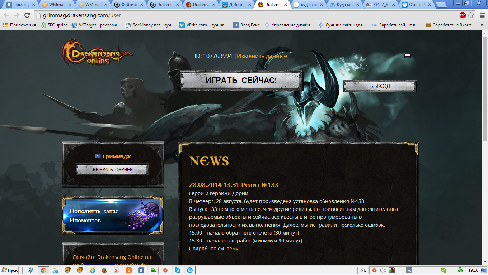Click the Изменить данные link
The image size is (488, 275).
(262, 56)
